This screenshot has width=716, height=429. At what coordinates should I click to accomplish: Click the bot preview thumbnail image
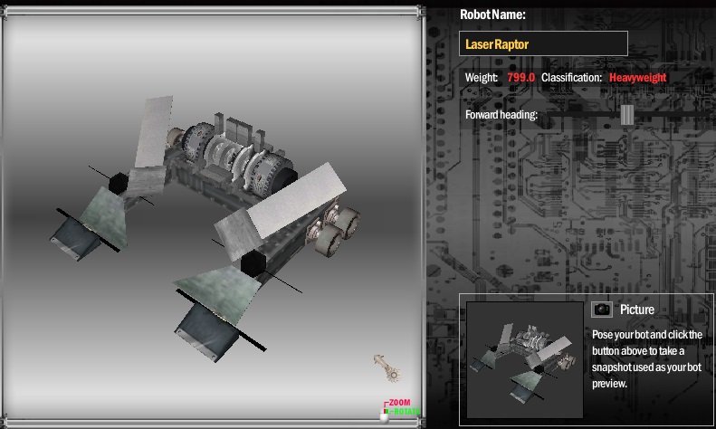point(525,359)
